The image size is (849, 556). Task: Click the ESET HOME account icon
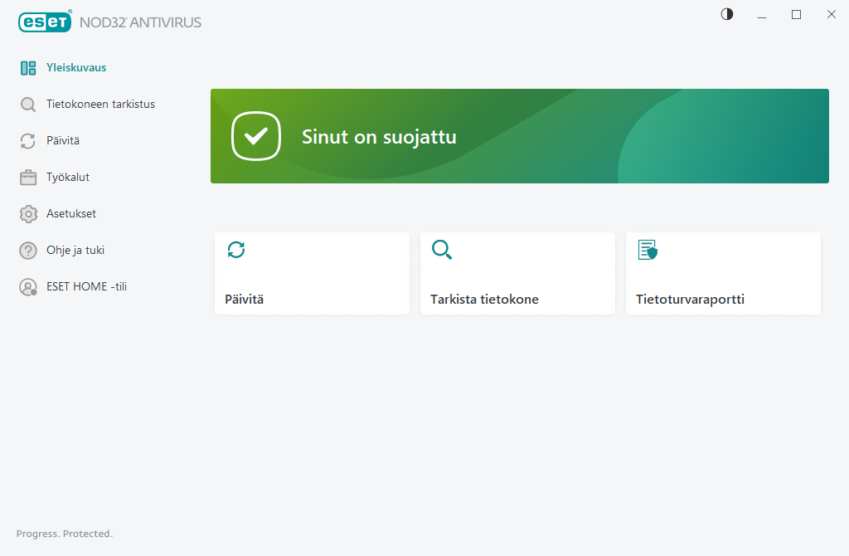pyautogui.click(x=26, y=286)
